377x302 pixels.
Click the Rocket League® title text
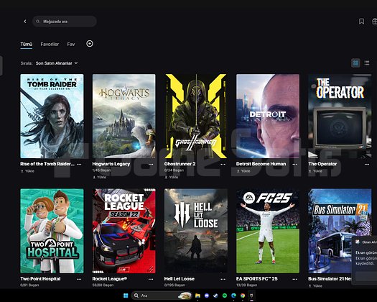click(x=110, y=279)
